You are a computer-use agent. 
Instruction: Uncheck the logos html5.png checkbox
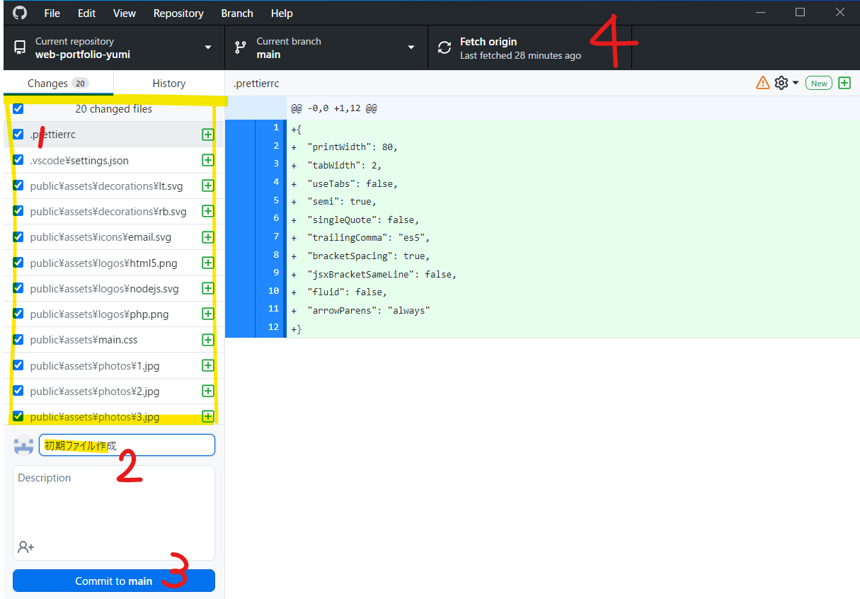[18, 263]
